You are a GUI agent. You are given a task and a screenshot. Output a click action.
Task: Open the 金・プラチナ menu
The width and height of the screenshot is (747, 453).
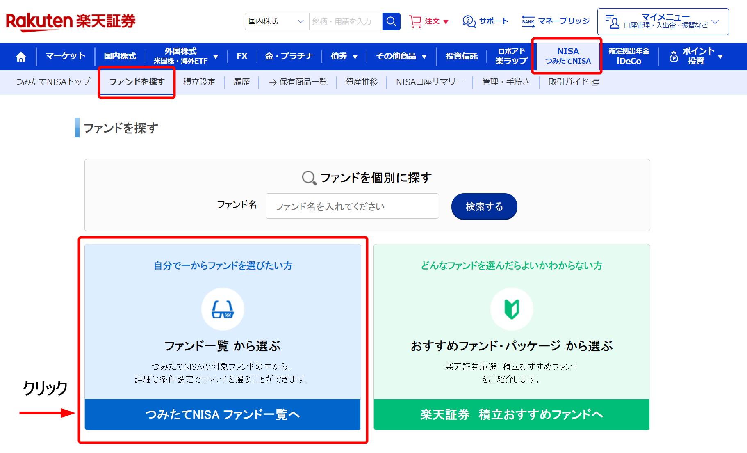[289, 56]
